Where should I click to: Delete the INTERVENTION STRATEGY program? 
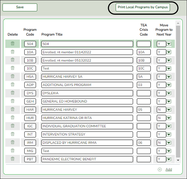coord(13,134)
